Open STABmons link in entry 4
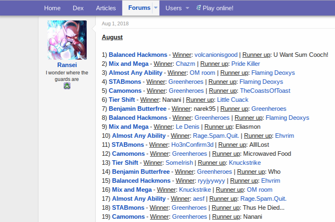Image resolution: width=335 pixels, height=222 pixels. 125,82
